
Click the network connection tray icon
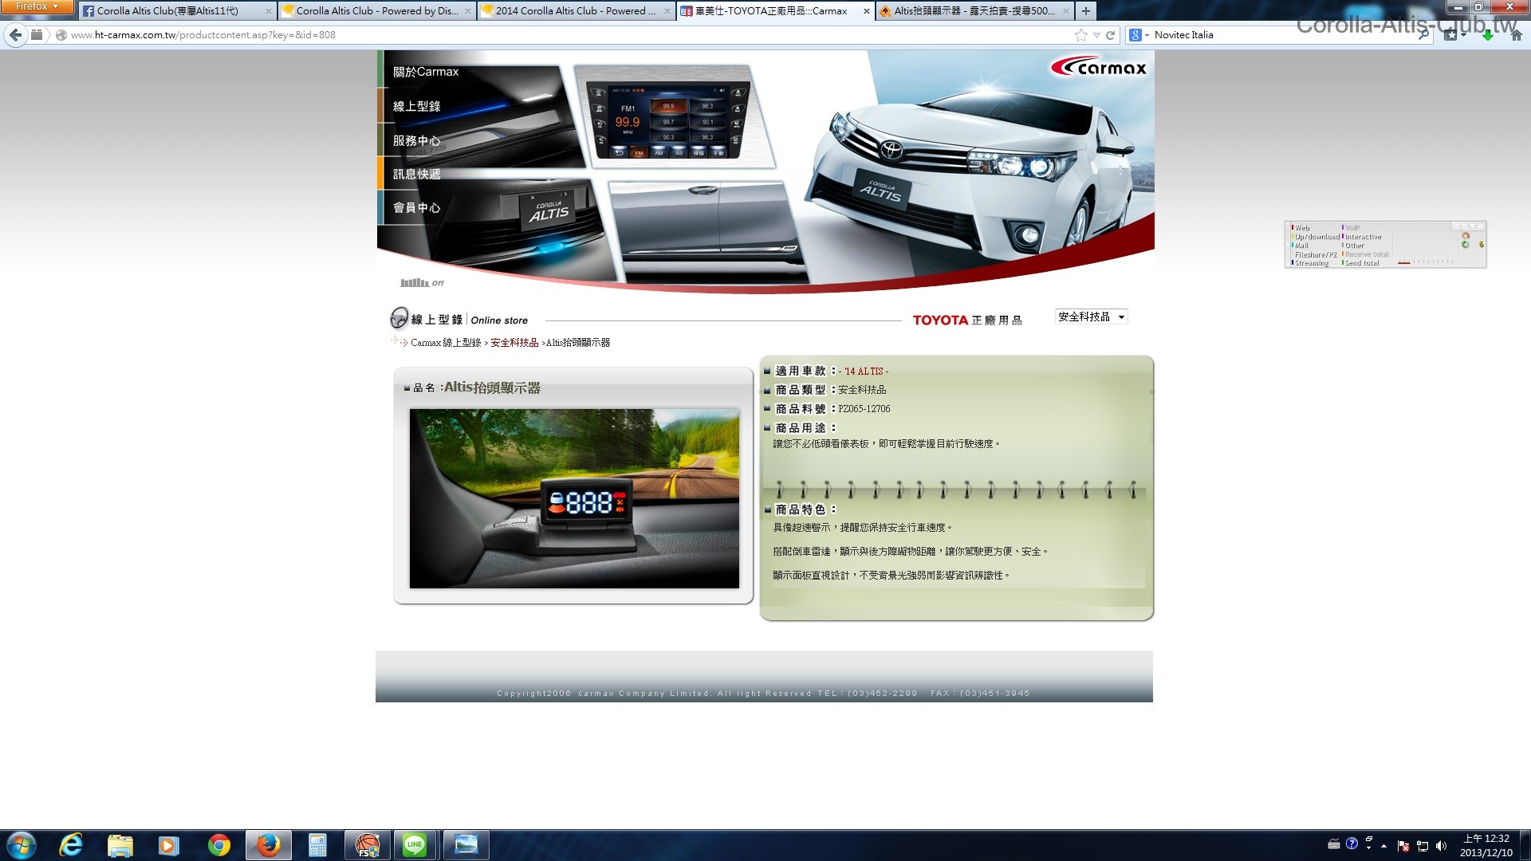1423,846
